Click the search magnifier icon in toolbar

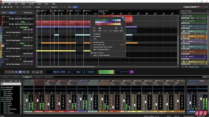point(27,7)
